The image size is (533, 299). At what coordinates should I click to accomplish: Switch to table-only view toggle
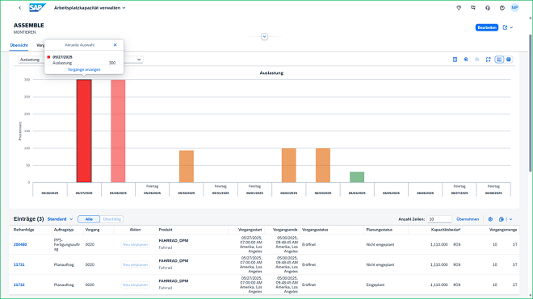point(509,60)
